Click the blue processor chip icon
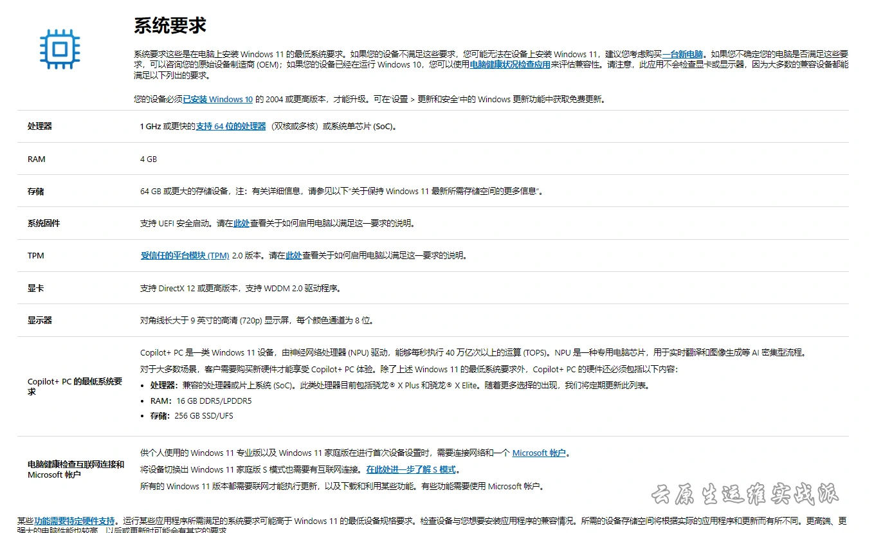Image resolution: width=874 pixels, height=533 pixels. [60, 48]
